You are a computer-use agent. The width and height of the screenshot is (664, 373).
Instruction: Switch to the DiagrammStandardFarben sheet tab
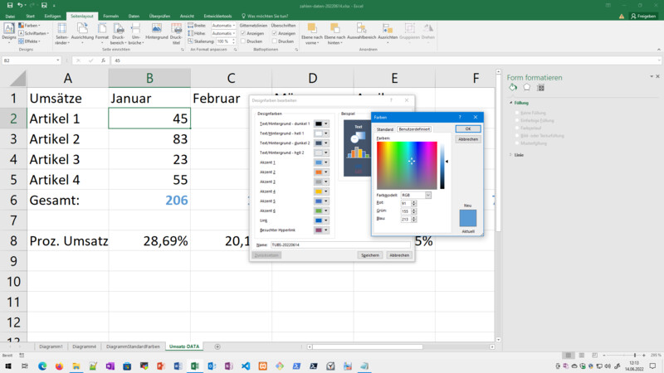click(133, 346)
